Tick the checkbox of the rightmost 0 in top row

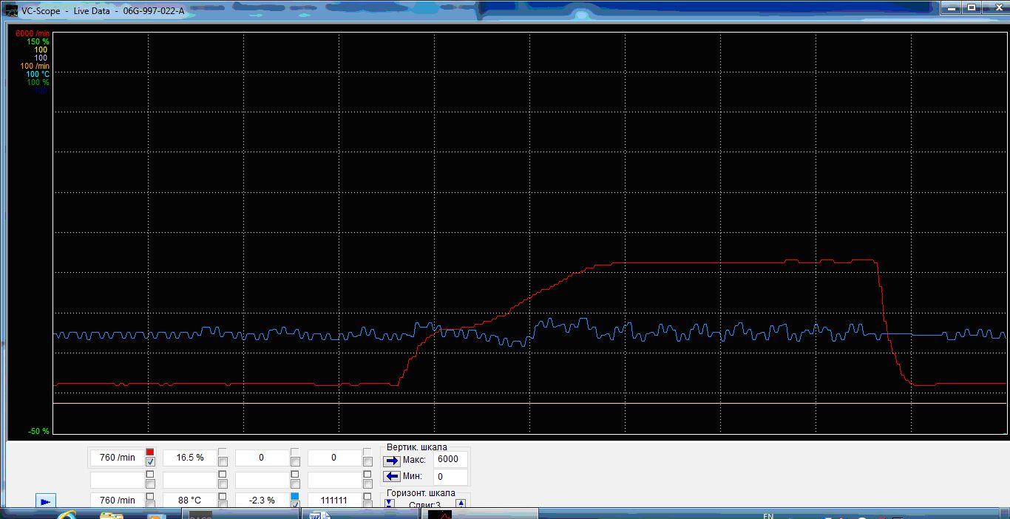coord(367,462)
